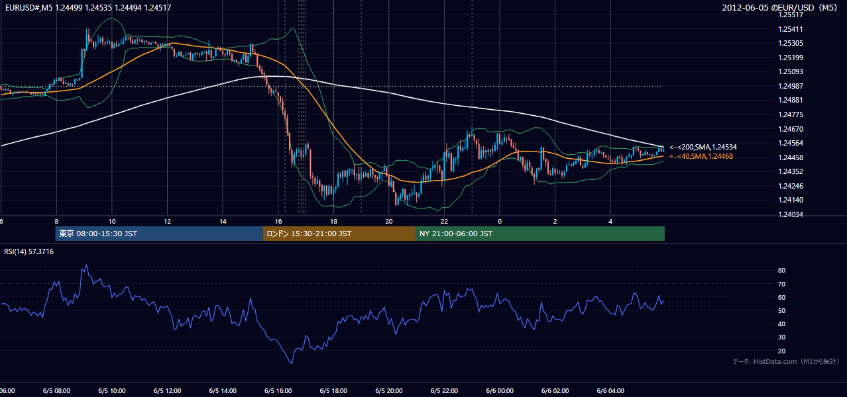Click price axis value 1.25305
Image resolution: width=847 pixels, height=397 pixels.
(x=791, y=43)
